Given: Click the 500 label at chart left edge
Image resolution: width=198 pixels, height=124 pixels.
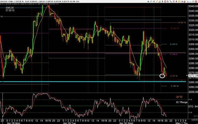Looking at the screenshot, I should click(x=2, y=16).
